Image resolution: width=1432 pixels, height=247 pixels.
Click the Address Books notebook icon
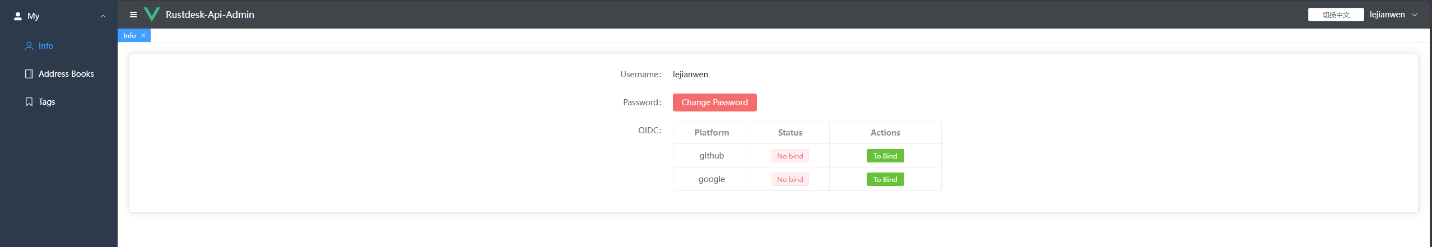point(29,74)
